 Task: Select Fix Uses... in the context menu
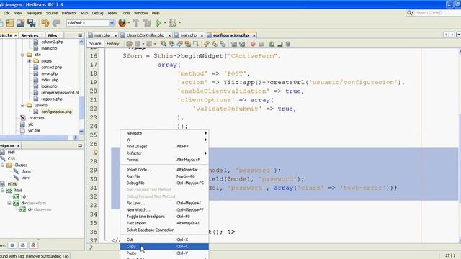point(164,203)
